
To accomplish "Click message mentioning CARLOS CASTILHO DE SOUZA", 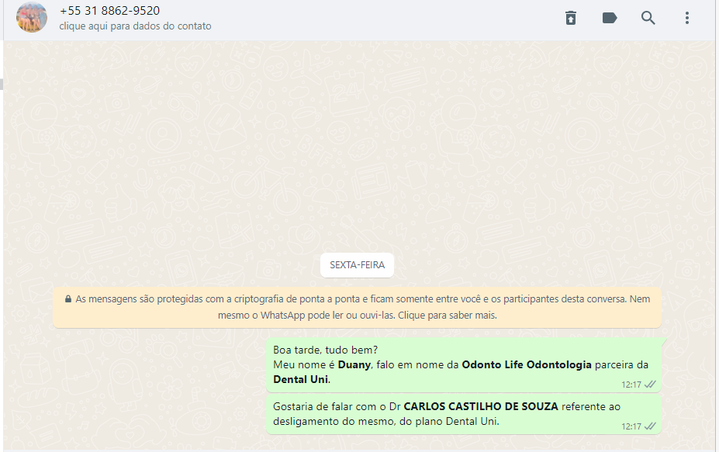I will tap(463, 414).
